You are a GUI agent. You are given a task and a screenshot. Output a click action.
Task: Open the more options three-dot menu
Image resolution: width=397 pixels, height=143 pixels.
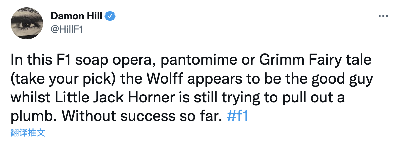tap(383, 16)
